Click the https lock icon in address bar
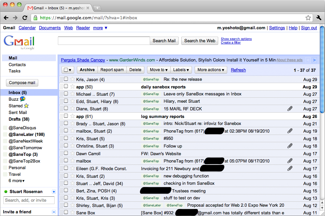 pyautogui.click(x=36, y=18)
